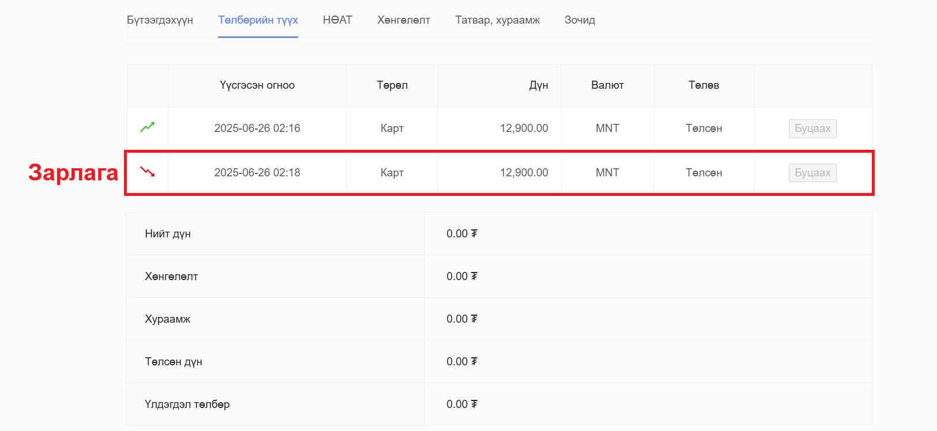Open the НӨАТ tab
This screenshot has width=937, height=431.
[x=337, y=20]
